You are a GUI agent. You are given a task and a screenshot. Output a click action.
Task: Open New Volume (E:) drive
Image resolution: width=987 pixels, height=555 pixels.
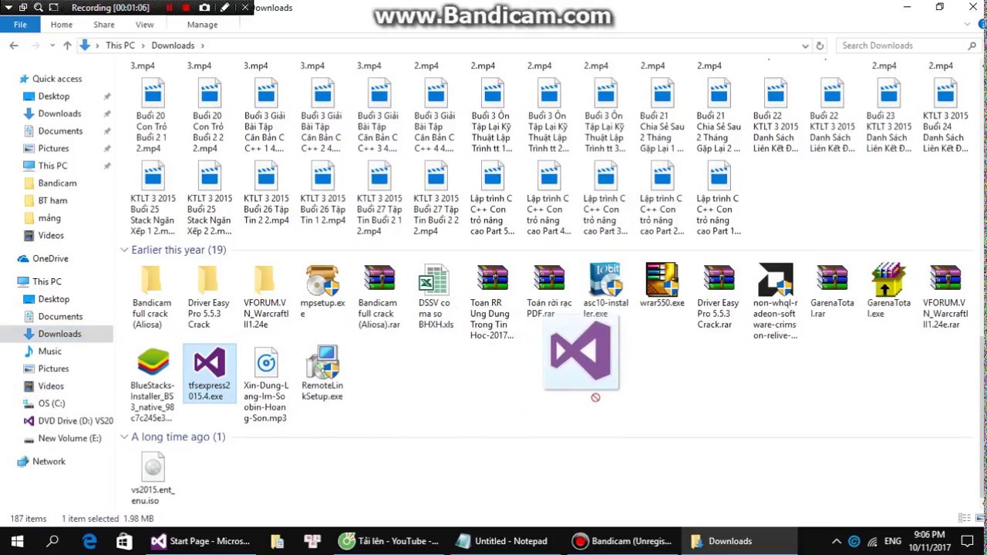[69, 438]
